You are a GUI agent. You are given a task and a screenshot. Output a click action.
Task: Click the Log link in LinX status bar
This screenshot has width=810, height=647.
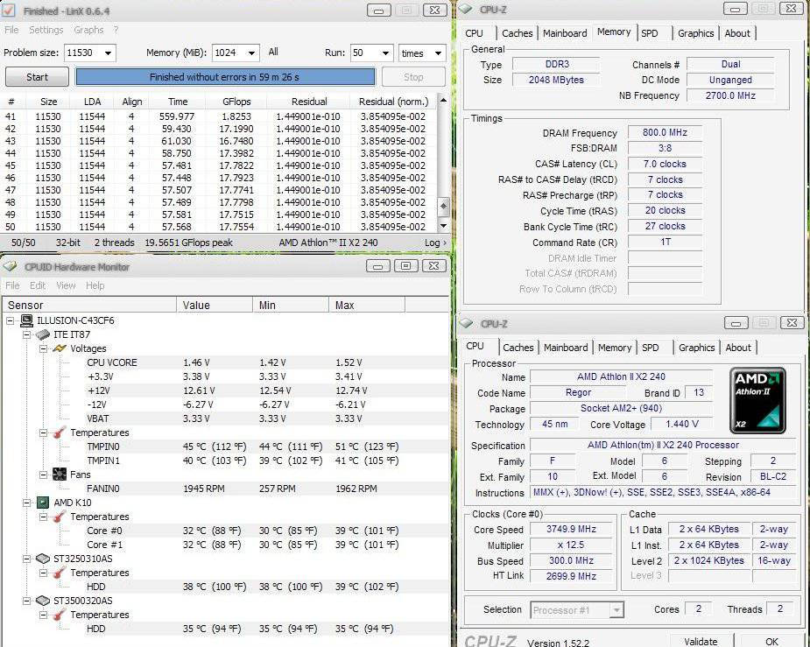[433, 243]
